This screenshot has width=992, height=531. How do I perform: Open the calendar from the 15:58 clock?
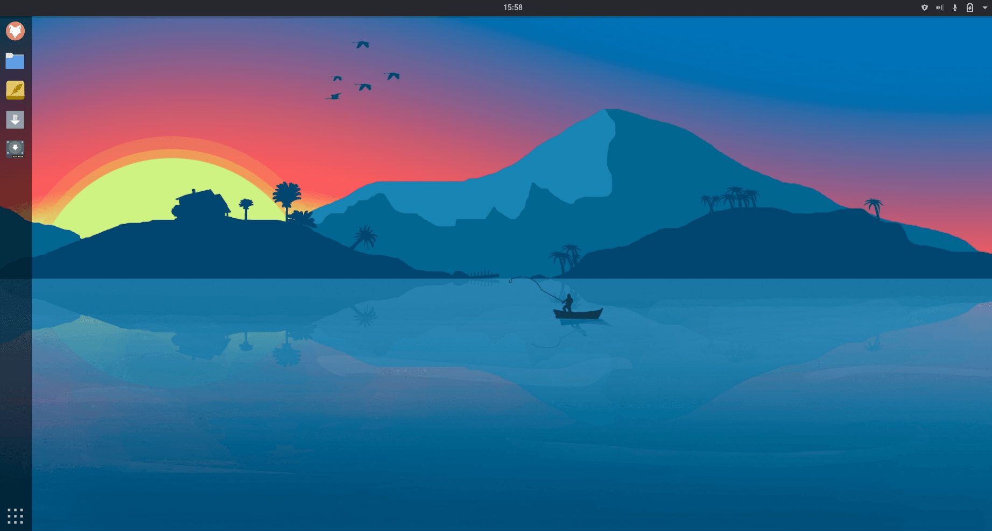click(512, 8)
